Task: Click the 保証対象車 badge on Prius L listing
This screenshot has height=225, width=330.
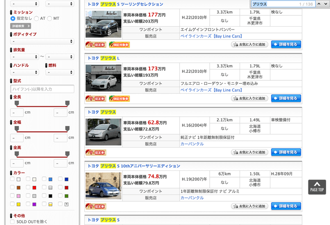Action: point(119,98)
